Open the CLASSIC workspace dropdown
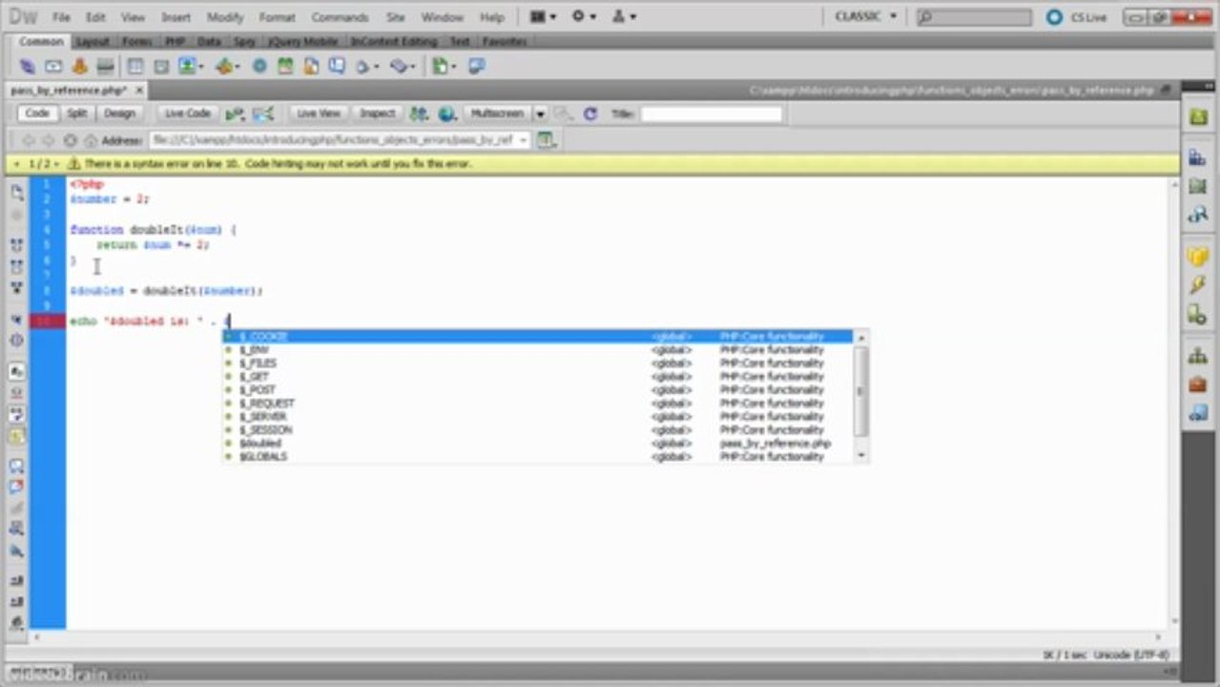Viewport: 1220px width, 687px height. click(866, 17)
